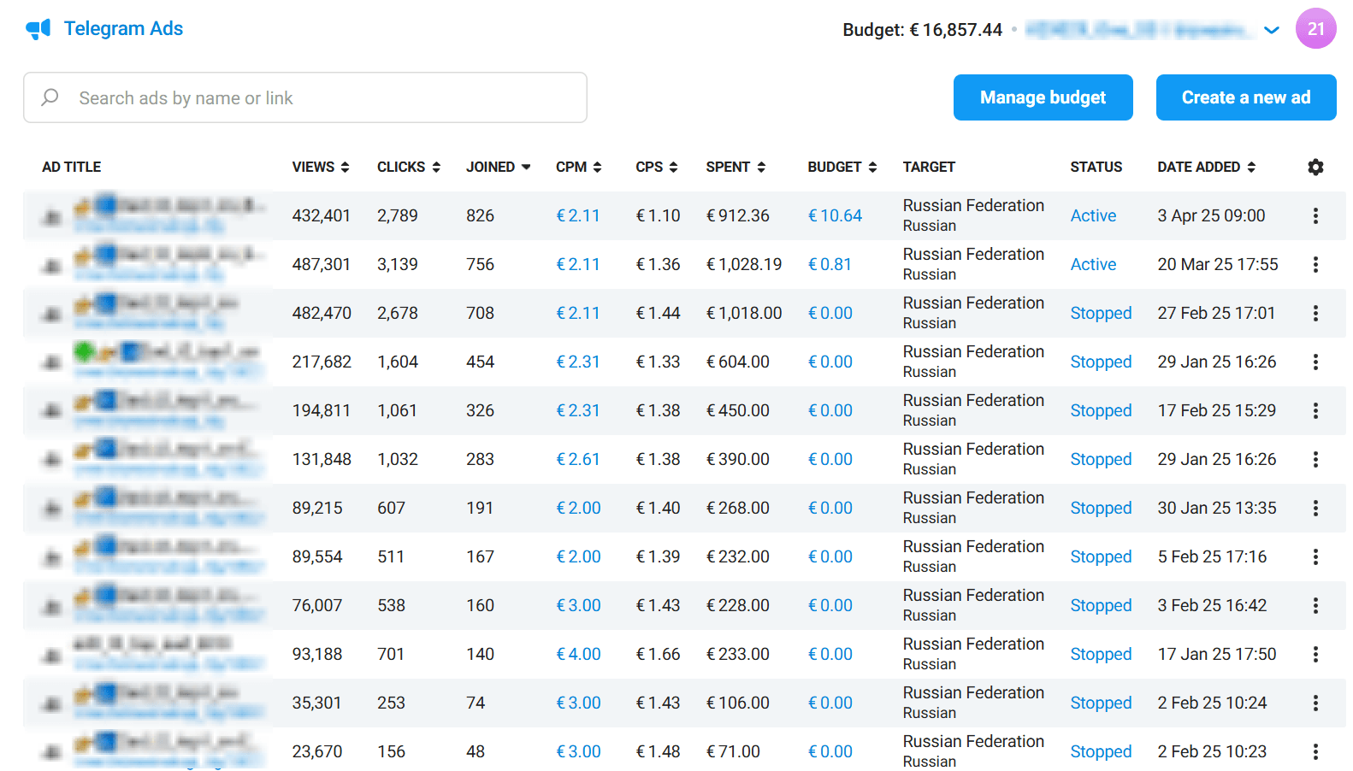Screen dimensions: 1353x771
Task: Open the purple account avatar showing 21
Action: pos(1315,29)
